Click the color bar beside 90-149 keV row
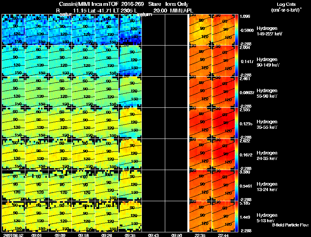This screenshot has height=237, width=311. click(236, 61)
